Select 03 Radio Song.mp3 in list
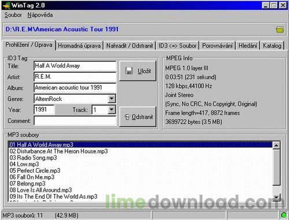This screenshot has height=220, width=289. click(x=140, y=158)
